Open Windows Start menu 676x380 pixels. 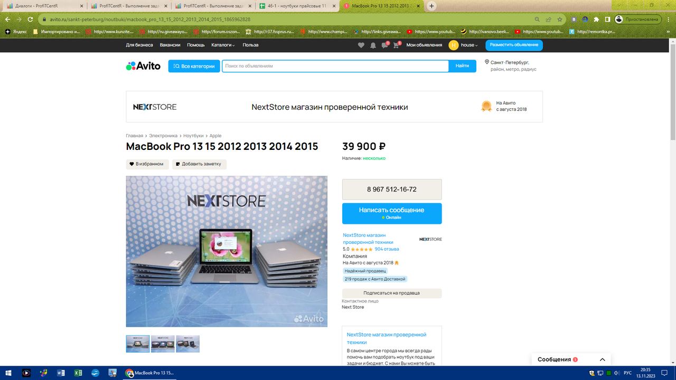click(x=8, y=373)
